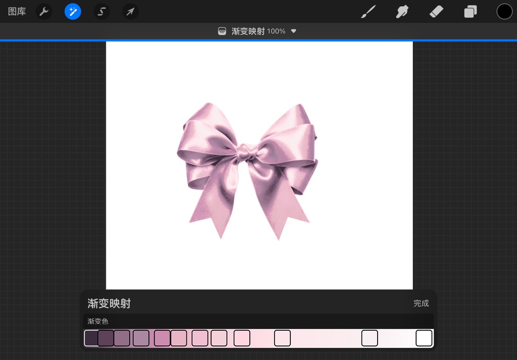Select the darkest purple gradient stop
517x360 pixels.
coord(91,338)
